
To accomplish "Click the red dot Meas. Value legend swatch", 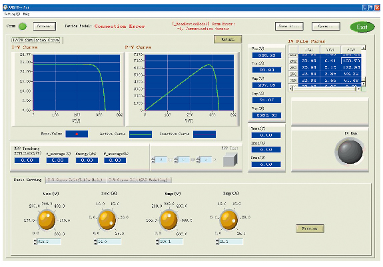I will 77,134.
